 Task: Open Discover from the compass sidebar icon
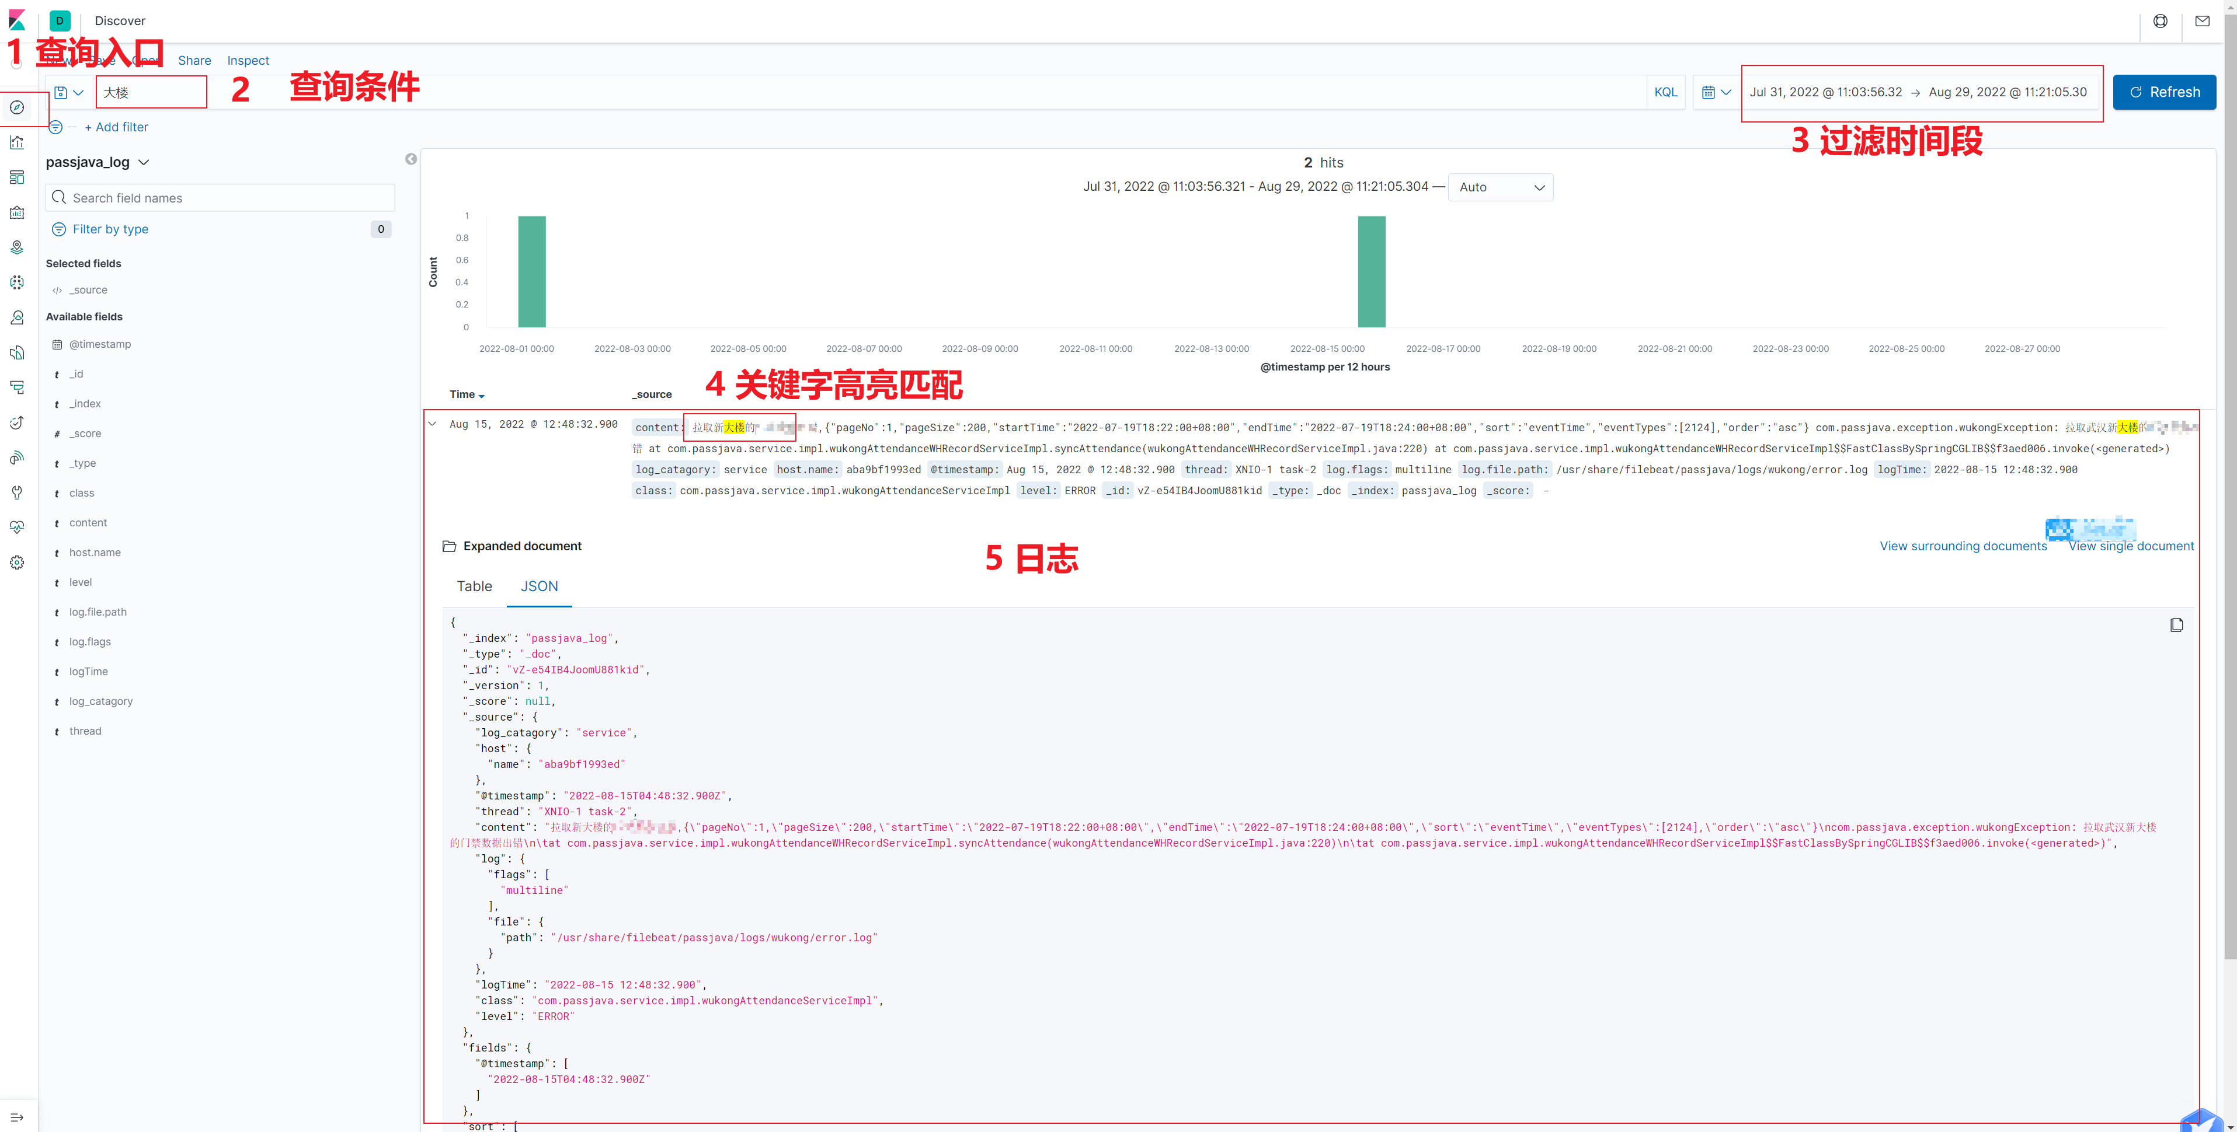[18, 107]
